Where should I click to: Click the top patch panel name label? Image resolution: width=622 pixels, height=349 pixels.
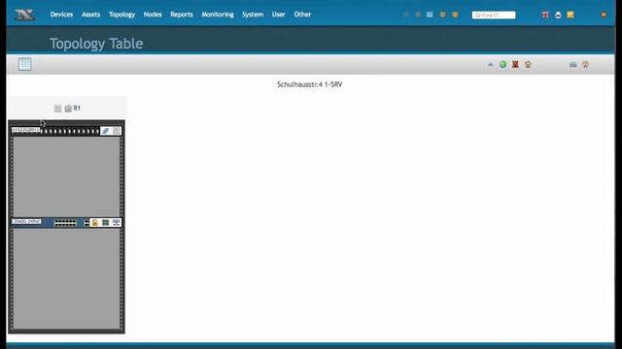click(x=26, y=130)
